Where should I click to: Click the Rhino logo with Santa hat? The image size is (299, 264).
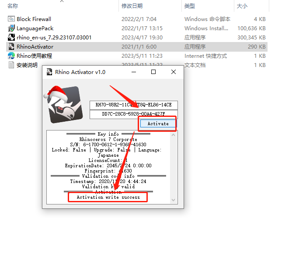pyautogui.click(x=63, y=104)
